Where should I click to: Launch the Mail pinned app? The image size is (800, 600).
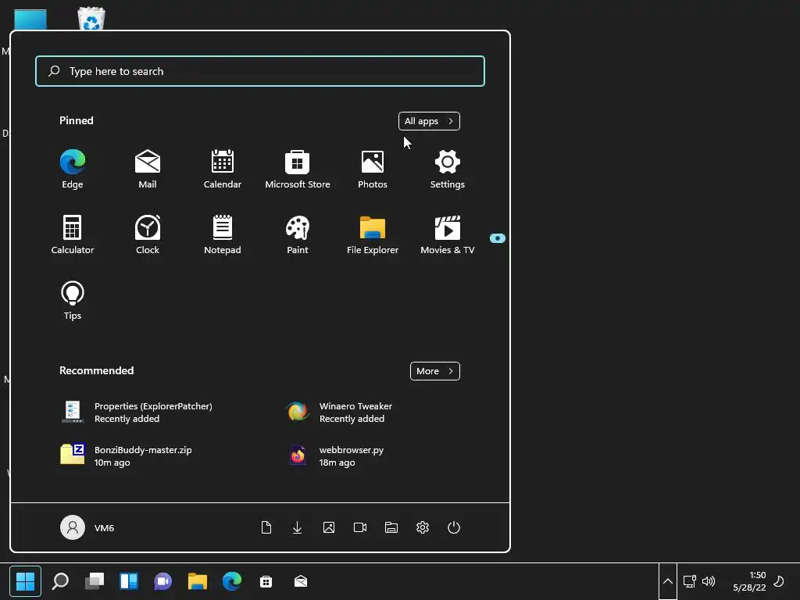148,170
